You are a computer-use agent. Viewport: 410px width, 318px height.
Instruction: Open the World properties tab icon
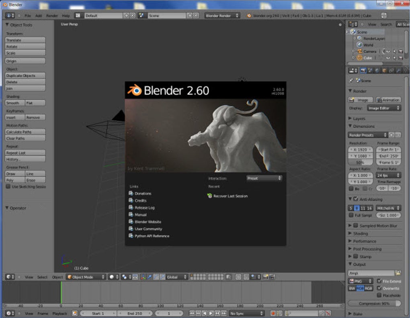[x=377, y=71]
